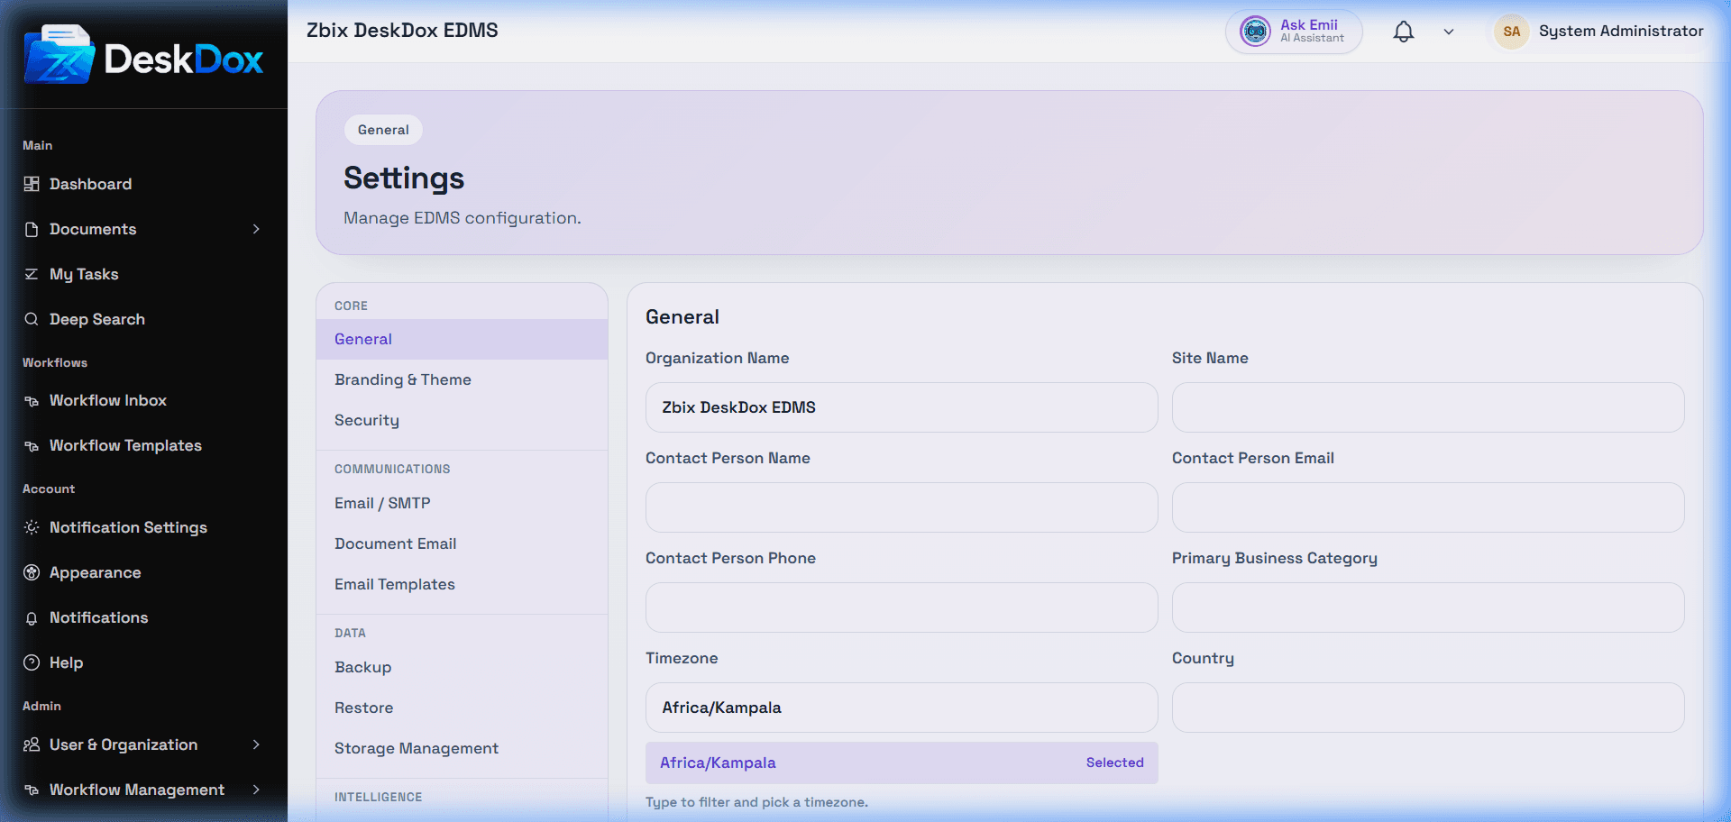Open Branding & Theme settings

coord(462,379)
